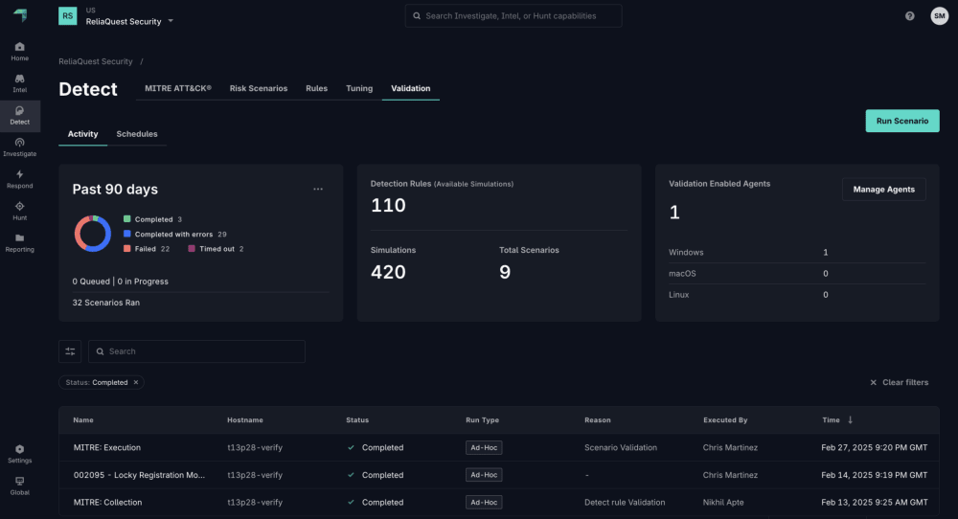Click Clear filters link
The height and width of the screenshot is (519, 958).
coord(899,382)
